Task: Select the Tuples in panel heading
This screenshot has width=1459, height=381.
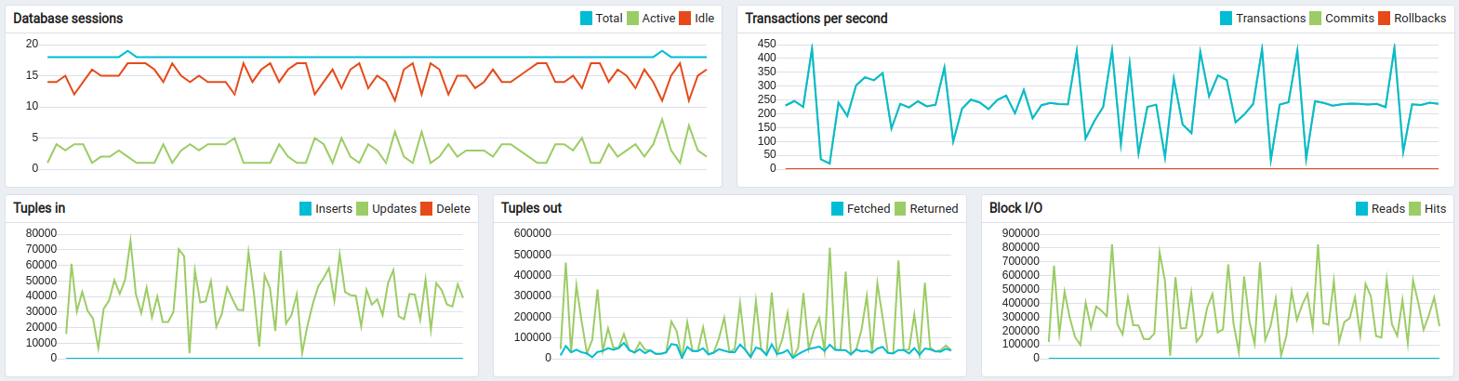Action: 39,208
